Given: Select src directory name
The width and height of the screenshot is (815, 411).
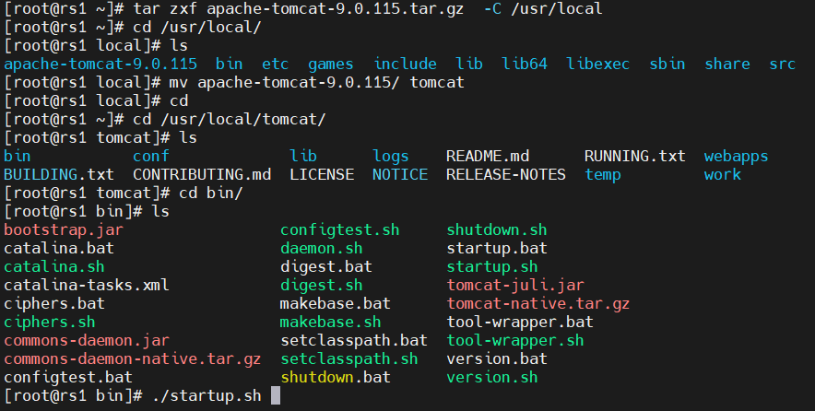Looking at the screenshot, I should (x=782, y=64).
